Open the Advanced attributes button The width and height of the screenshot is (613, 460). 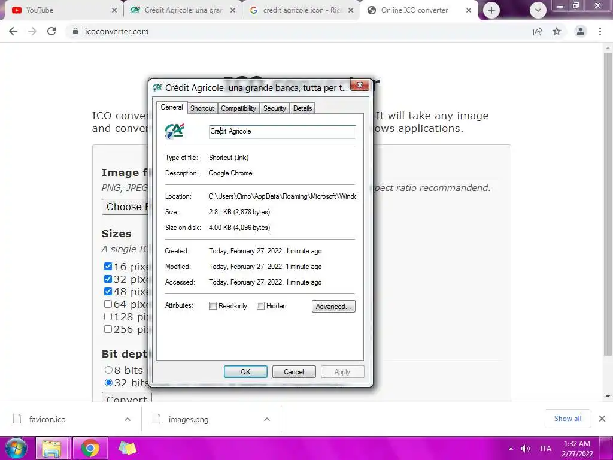coord(333,306)
